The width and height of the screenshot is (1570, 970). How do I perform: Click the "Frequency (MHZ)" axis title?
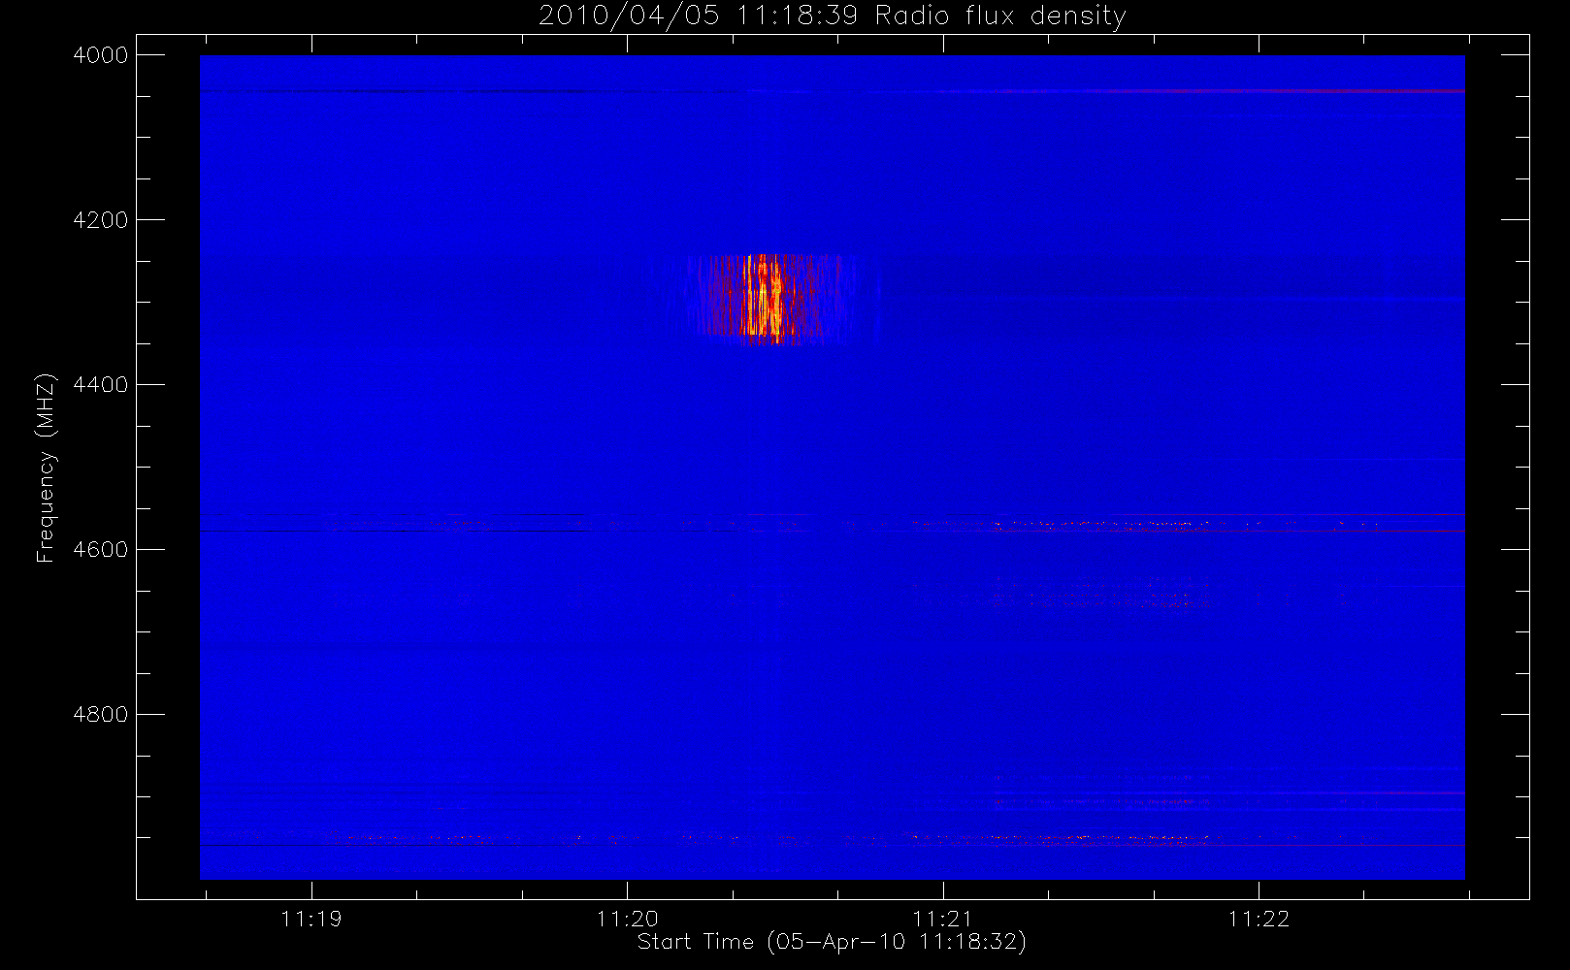46,468
